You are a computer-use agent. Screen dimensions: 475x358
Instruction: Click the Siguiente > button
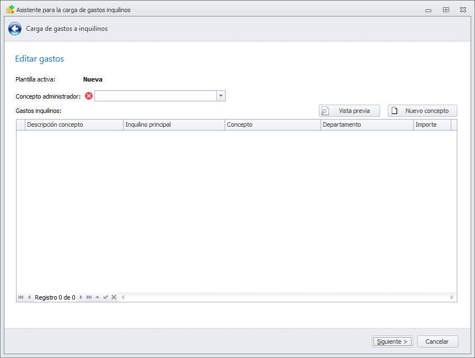click(x=392, y=341)
